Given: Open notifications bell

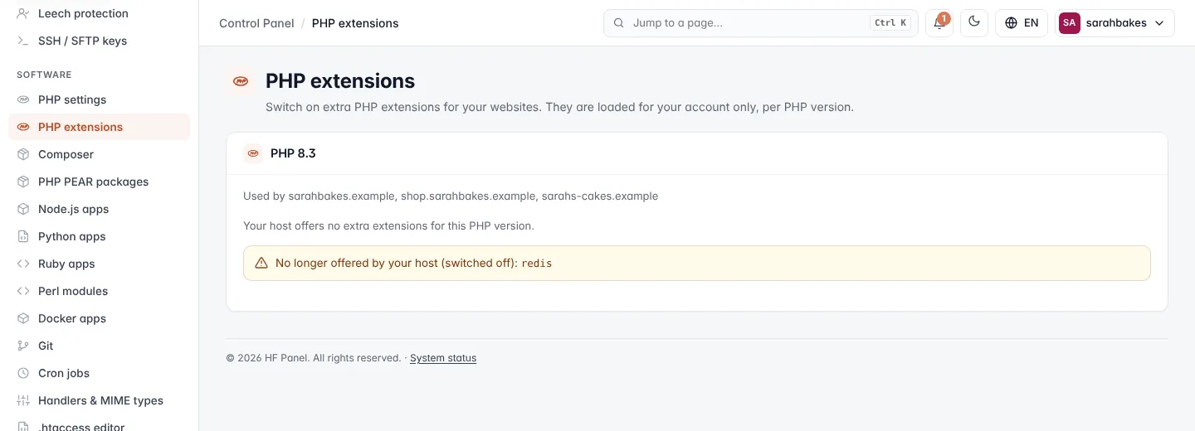Looking at the screenshot, I should (x=939, y=23).
